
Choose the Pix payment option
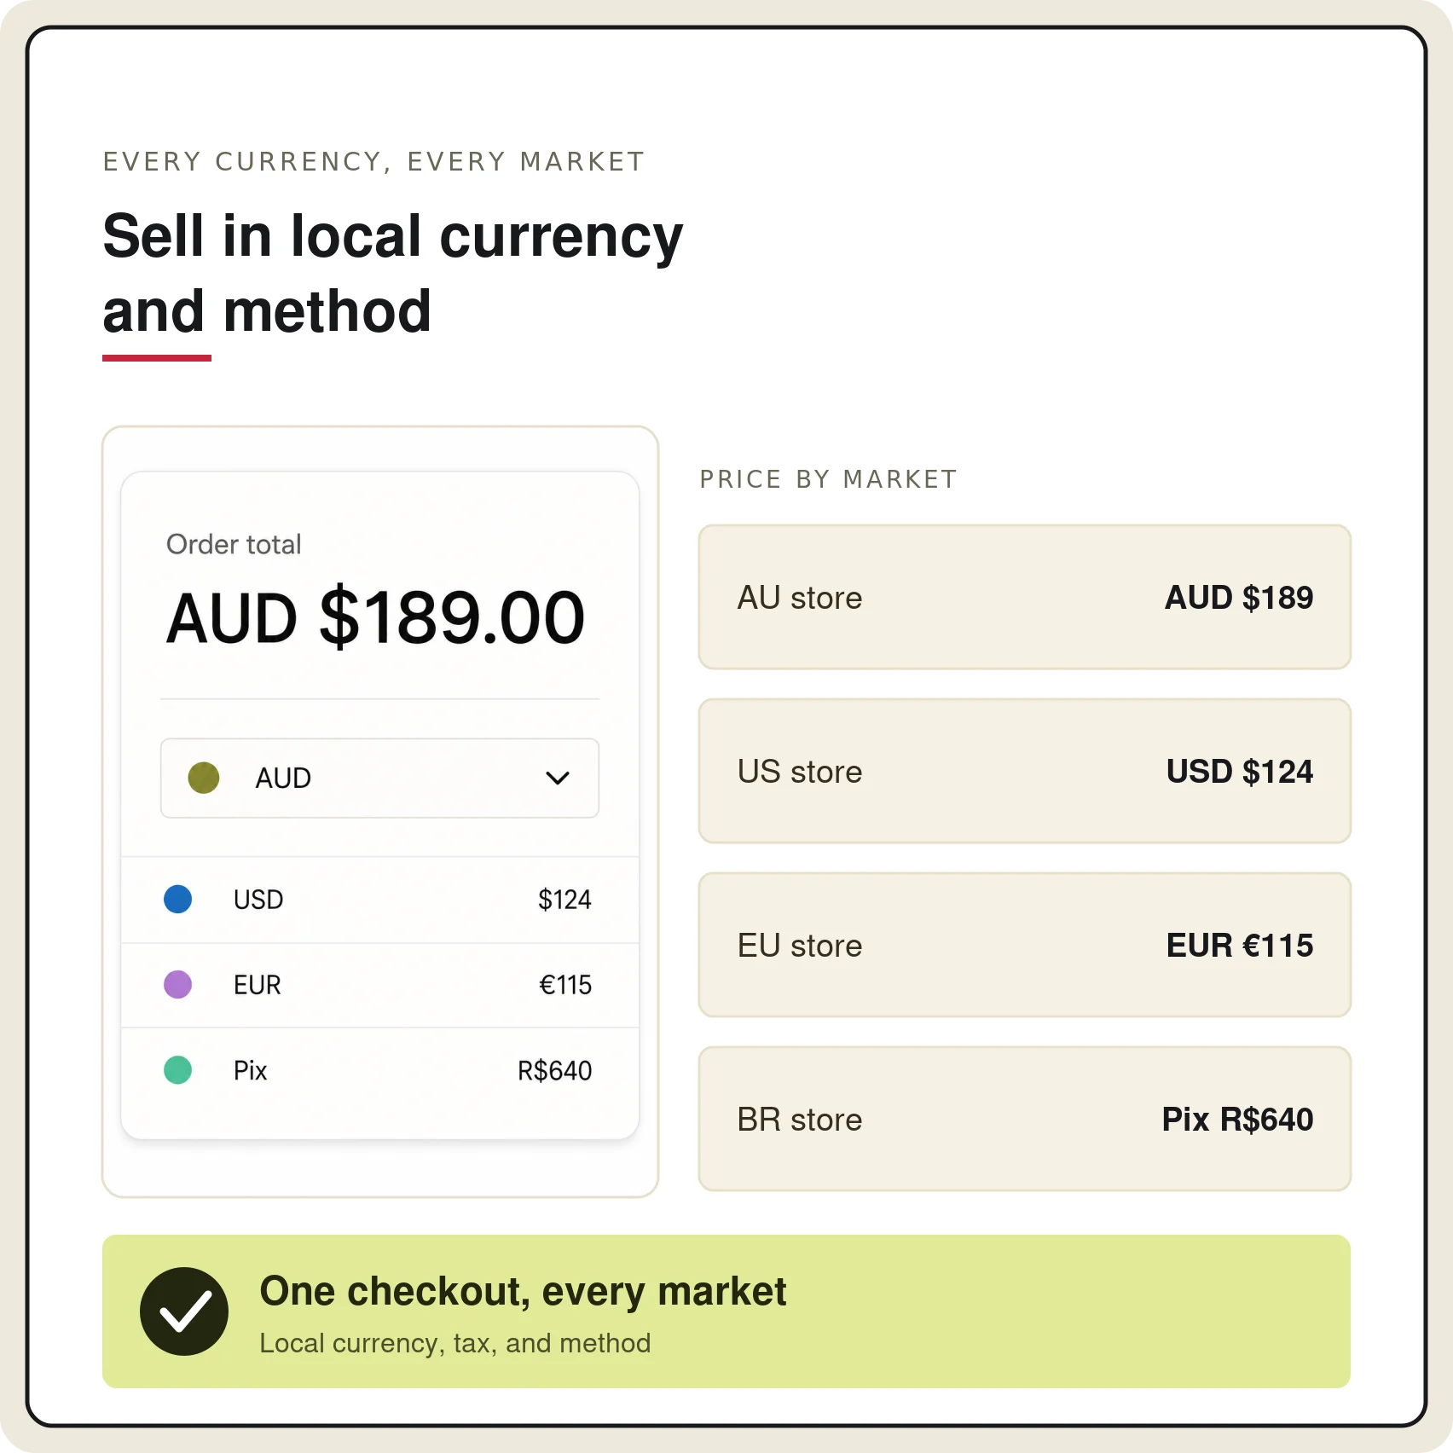point(380,1070)
